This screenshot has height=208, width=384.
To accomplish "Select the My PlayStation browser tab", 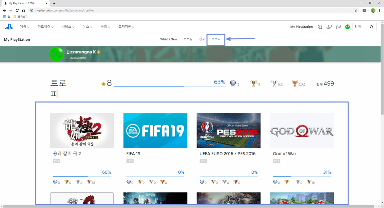I will click(x=25, y=3).
